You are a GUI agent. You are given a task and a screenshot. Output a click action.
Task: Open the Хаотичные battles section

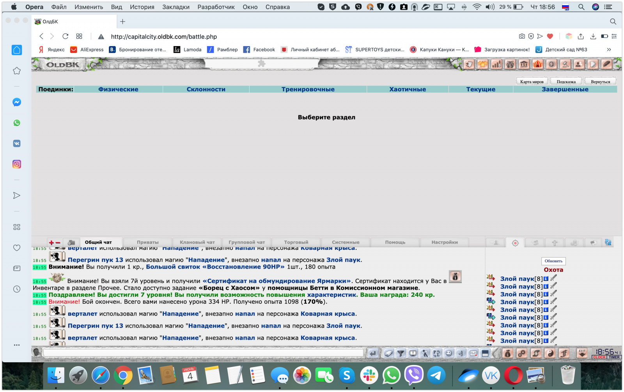pyautogui.click(x=408, y=89)
